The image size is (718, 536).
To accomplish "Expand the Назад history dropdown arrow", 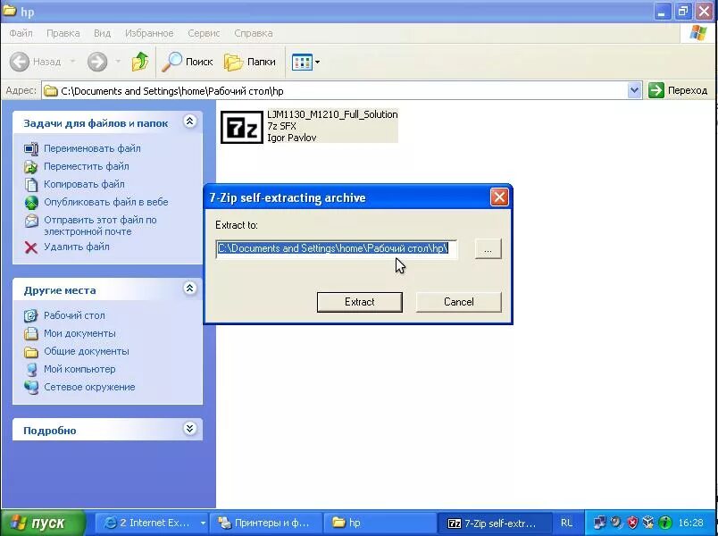I will 72,62.
